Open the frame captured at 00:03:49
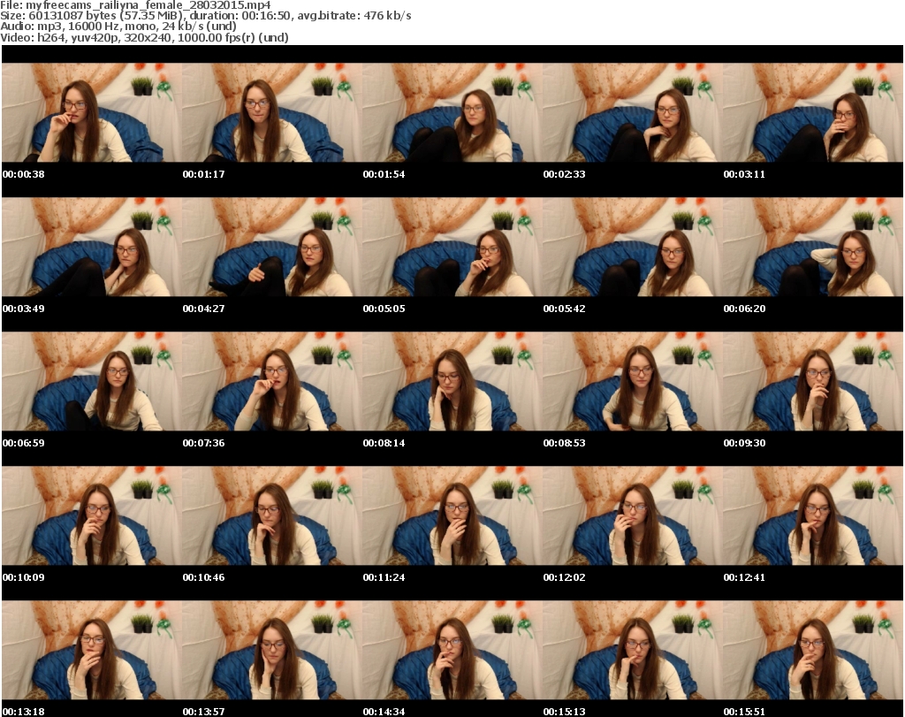The height and width of the screenshot is (717, 905). (x=92, y=247)
